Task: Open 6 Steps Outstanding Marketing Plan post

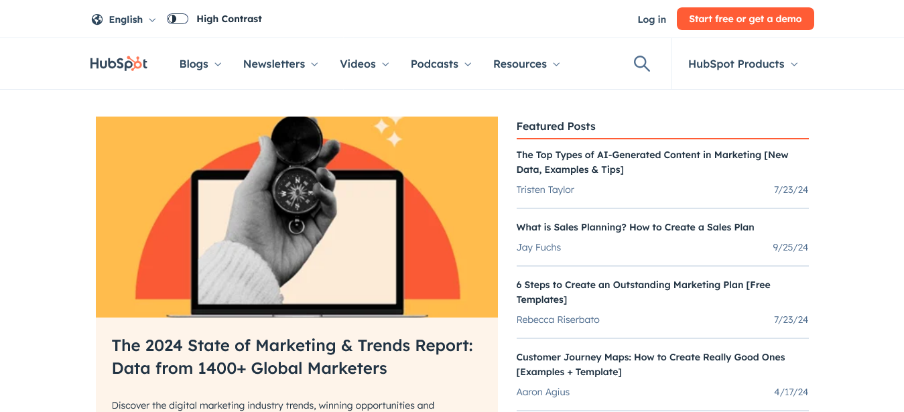Action: (x=643, y=292)
